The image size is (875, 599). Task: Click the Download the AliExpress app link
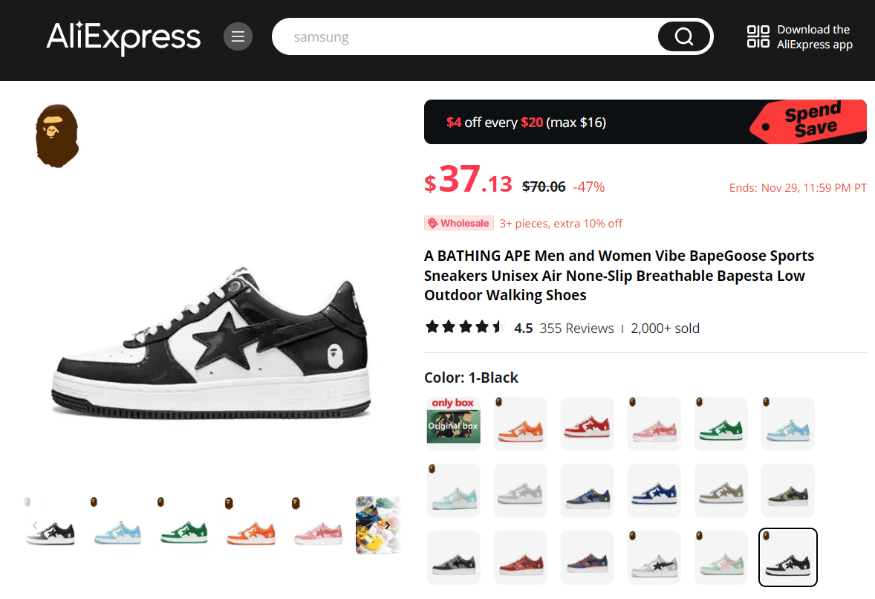(816, 36)
